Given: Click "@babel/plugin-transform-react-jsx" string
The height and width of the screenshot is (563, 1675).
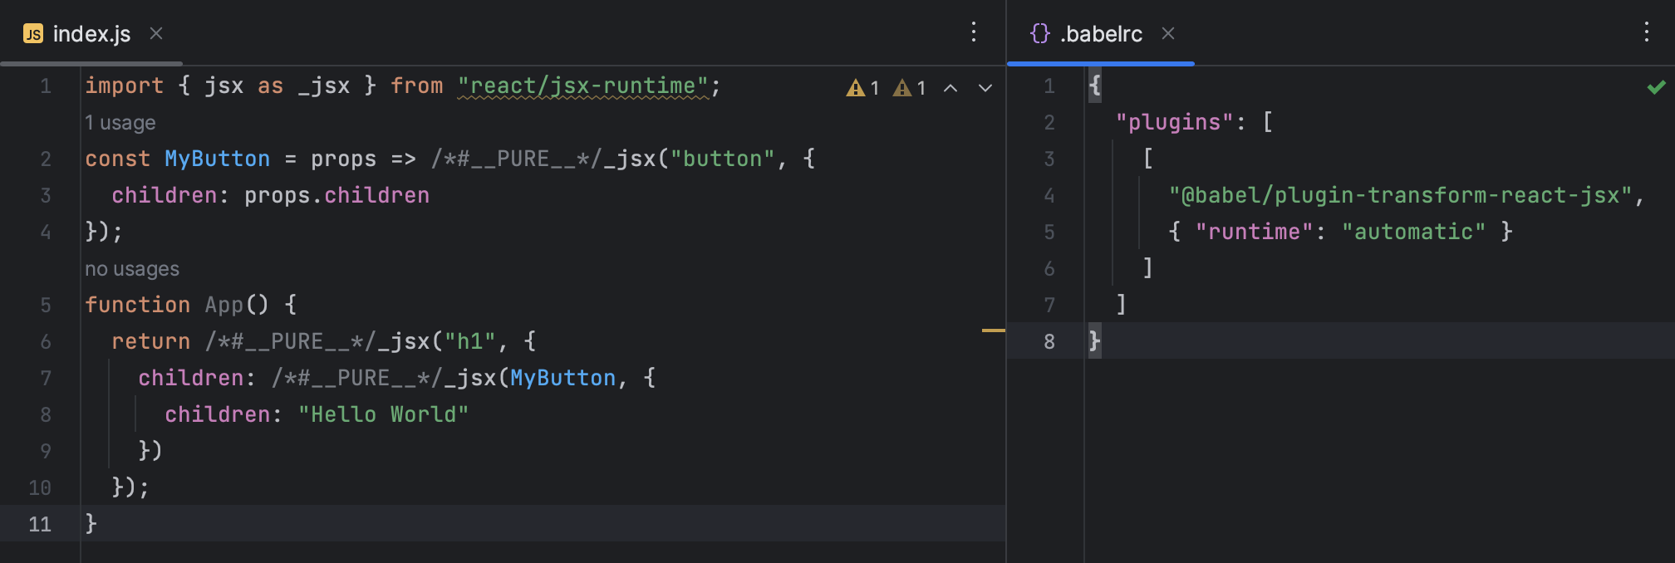Looking at the screenshot, I should 1401,195.
